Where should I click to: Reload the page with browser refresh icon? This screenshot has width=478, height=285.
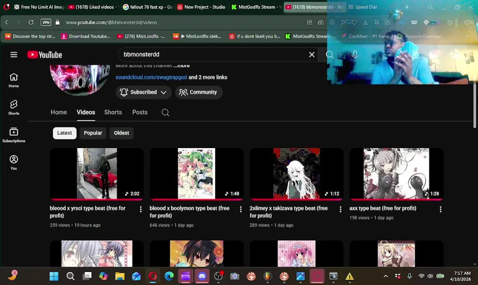click(x=31, y=23)
